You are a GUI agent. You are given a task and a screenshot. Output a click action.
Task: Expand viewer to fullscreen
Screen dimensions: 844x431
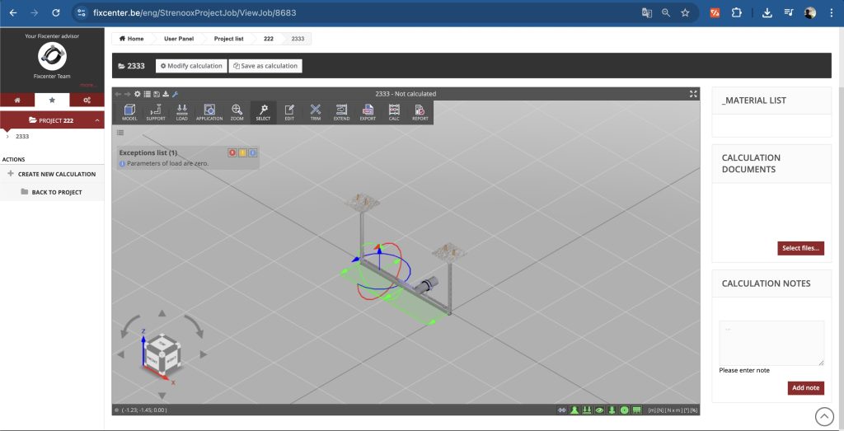pyautogui.click(x=693, y=94)
